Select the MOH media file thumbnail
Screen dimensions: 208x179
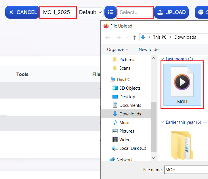point(182,84)
